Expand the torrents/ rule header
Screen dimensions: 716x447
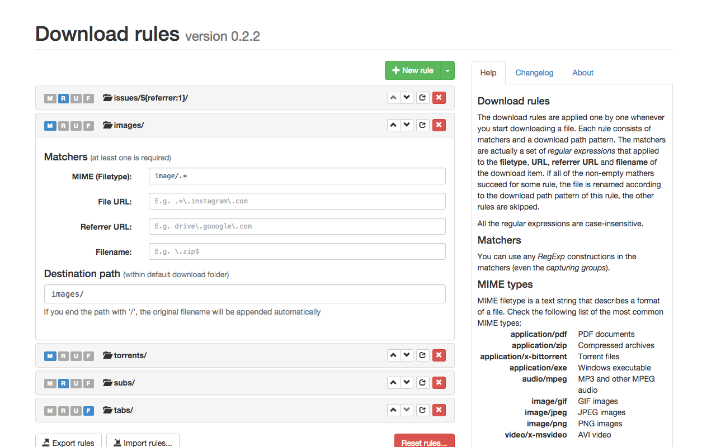point(224,355)
